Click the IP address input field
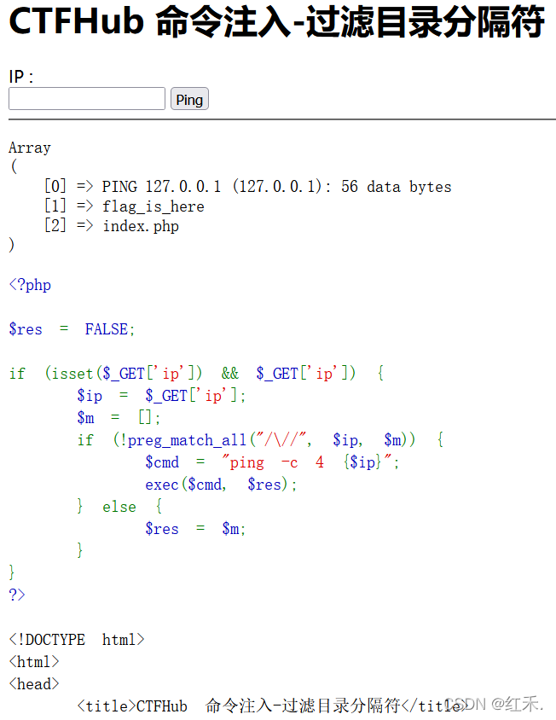The width and height of the screenshot is (556, 720). click(x=87, y=99)
